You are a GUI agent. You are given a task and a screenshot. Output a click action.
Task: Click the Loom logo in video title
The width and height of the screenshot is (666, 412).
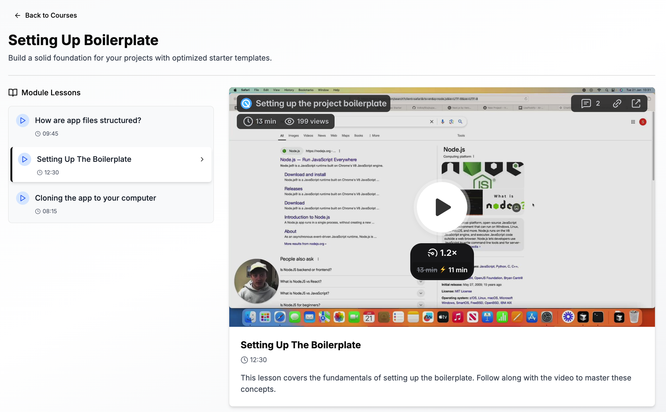(x=246, y=103)
